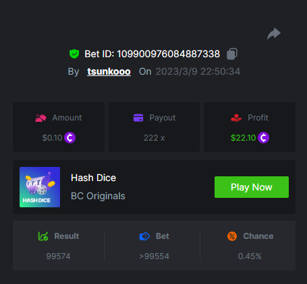Click the 0.45% chance value

tap(250, 256)
